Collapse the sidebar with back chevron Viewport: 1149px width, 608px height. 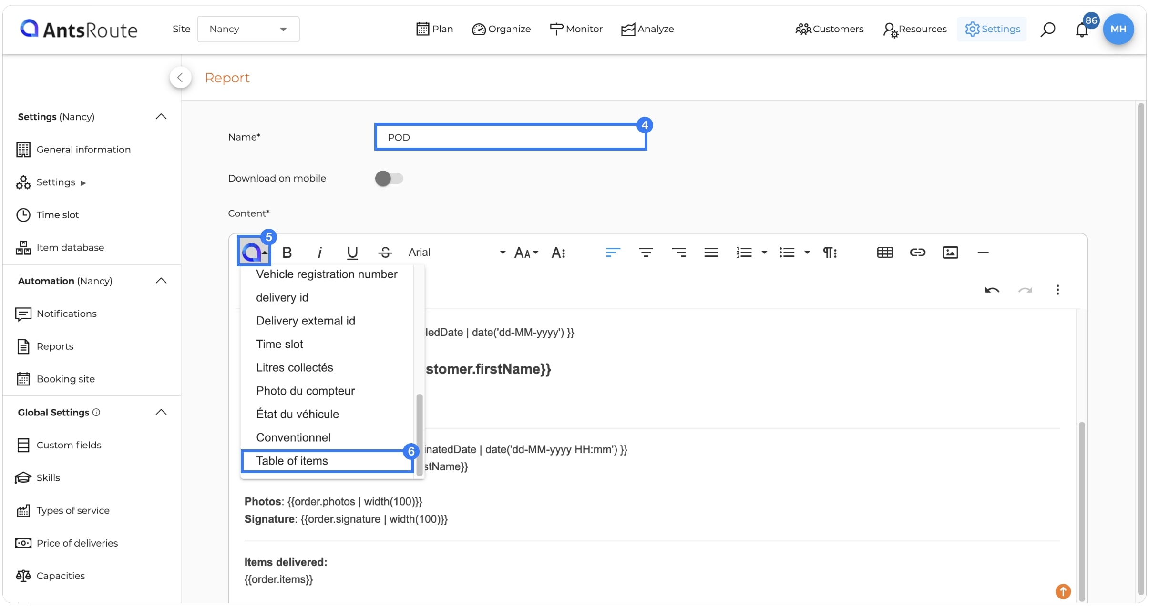pyautogui.click(x=180, y=78)
